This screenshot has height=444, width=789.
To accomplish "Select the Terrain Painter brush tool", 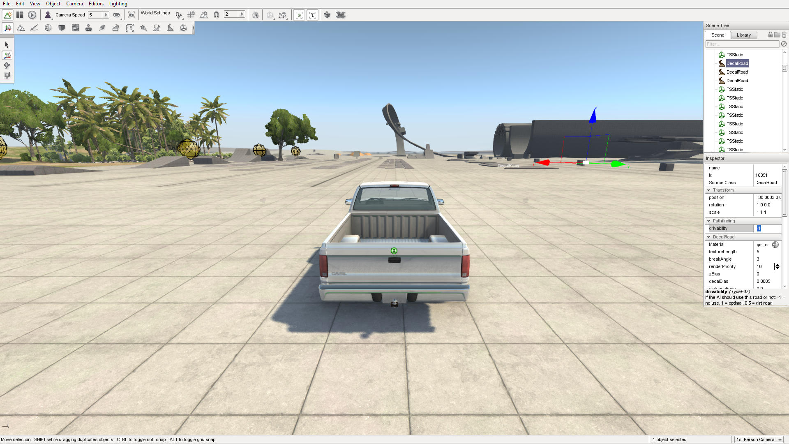I will [35, 28].
